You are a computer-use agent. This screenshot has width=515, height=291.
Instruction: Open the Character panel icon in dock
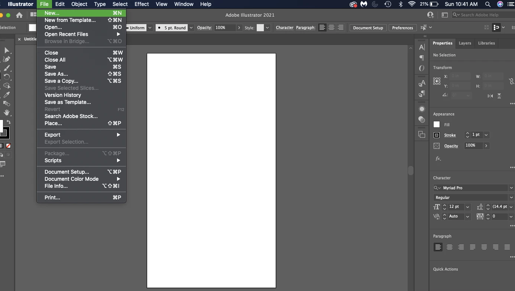point(422,48)
